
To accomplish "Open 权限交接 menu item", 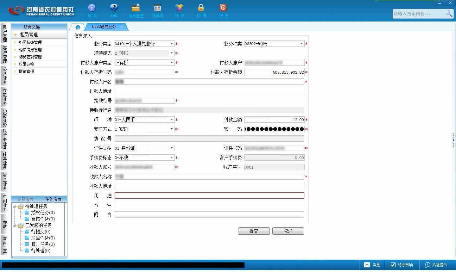I will (x=26, y=64).
